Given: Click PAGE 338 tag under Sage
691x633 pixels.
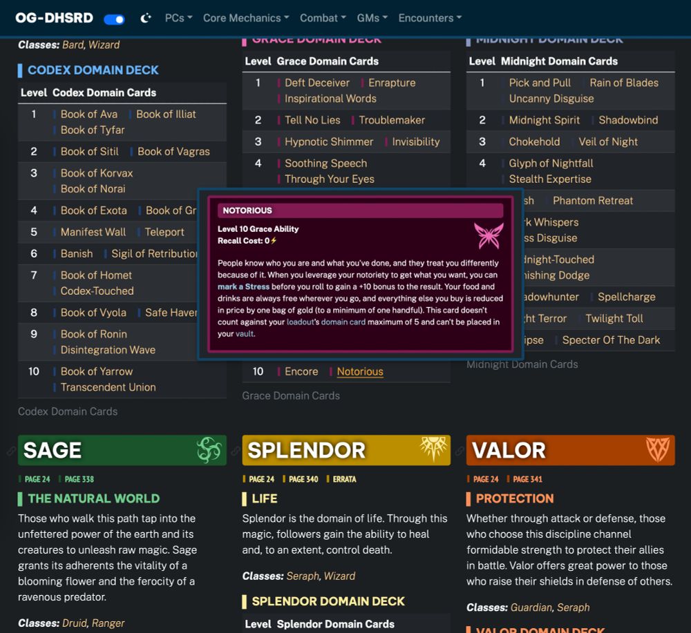Looking at the screenshot, I should (x=79, y=479).
